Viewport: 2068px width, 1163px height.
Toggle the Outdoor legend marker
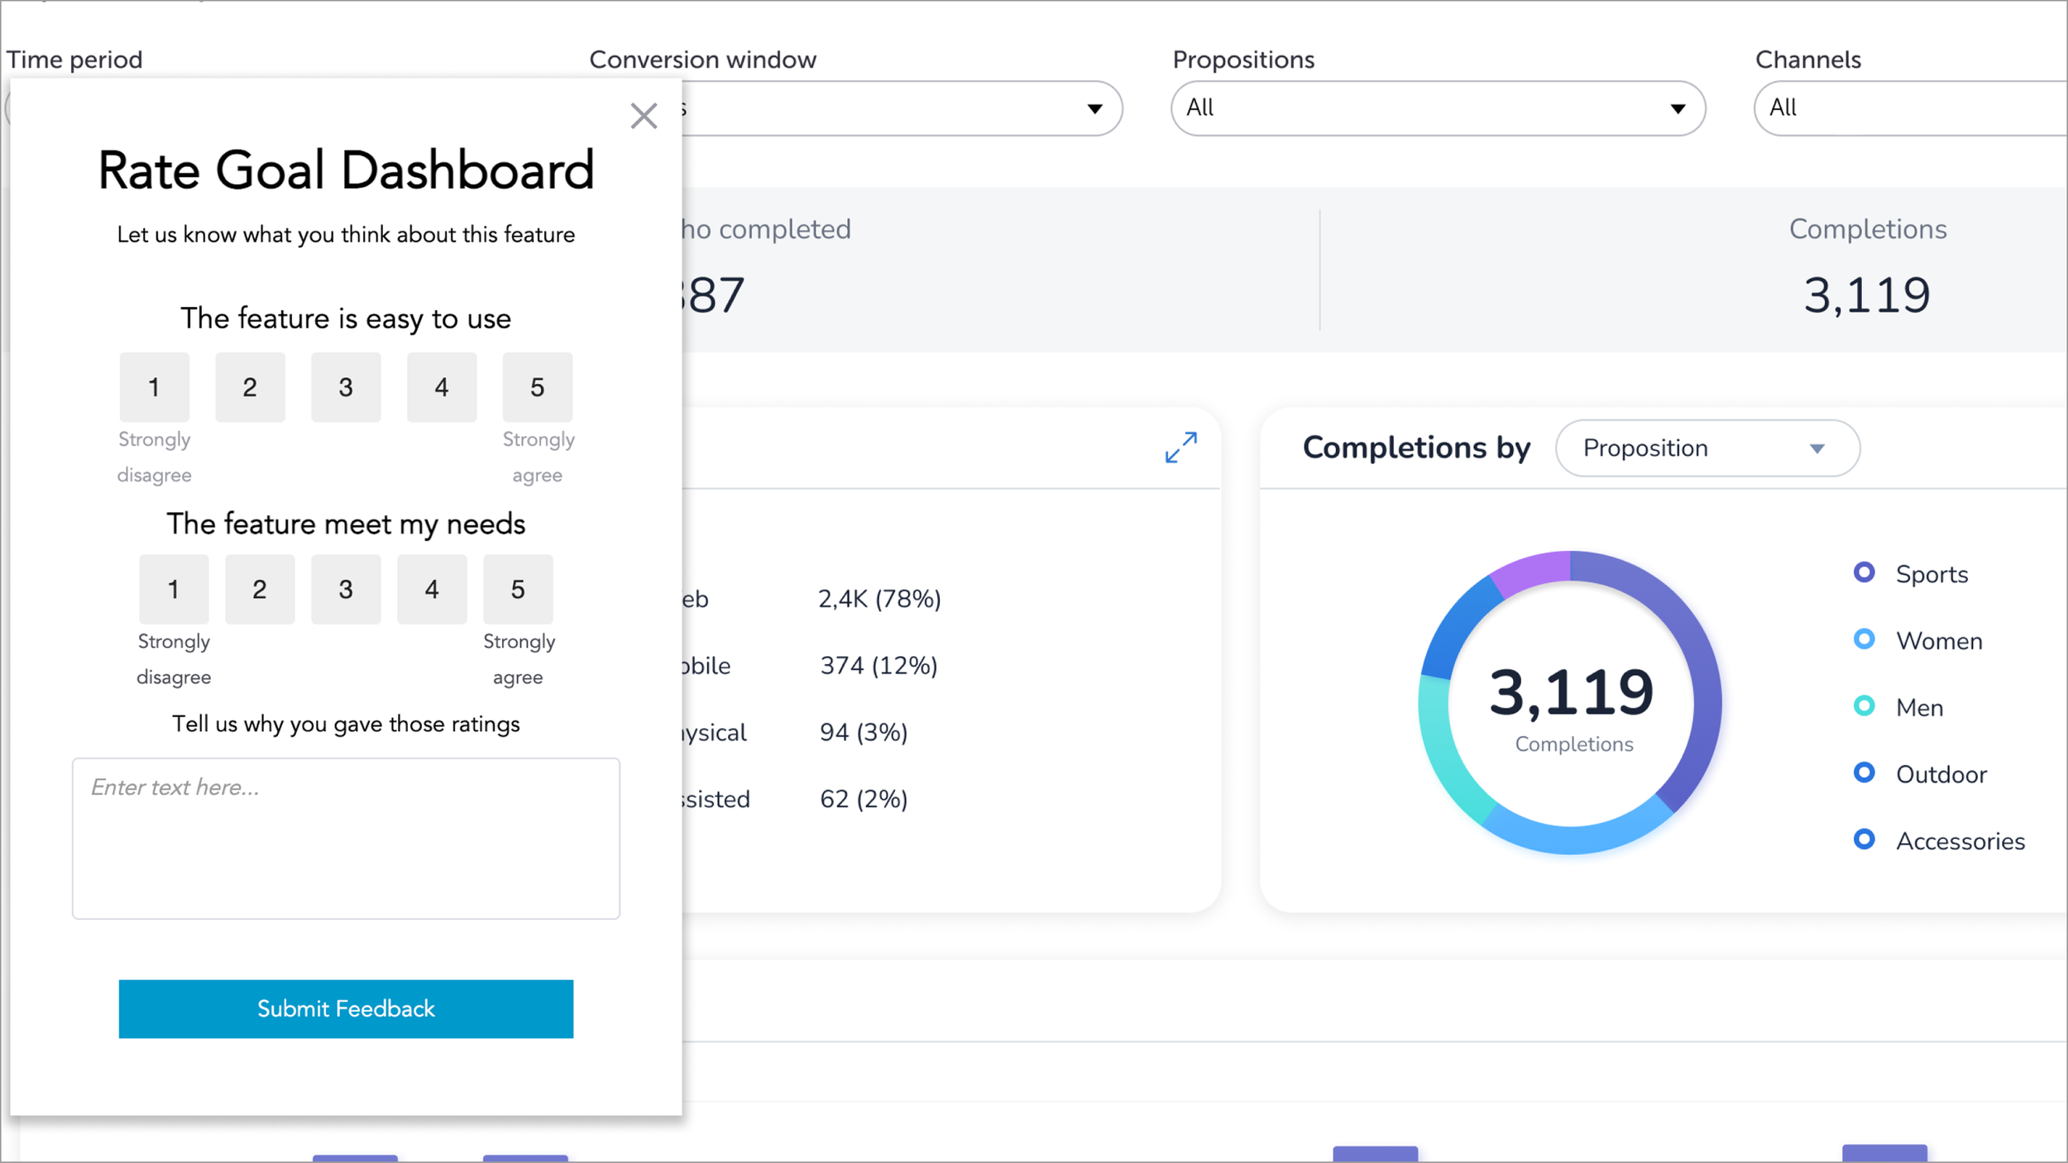(x=1864, y=773)
